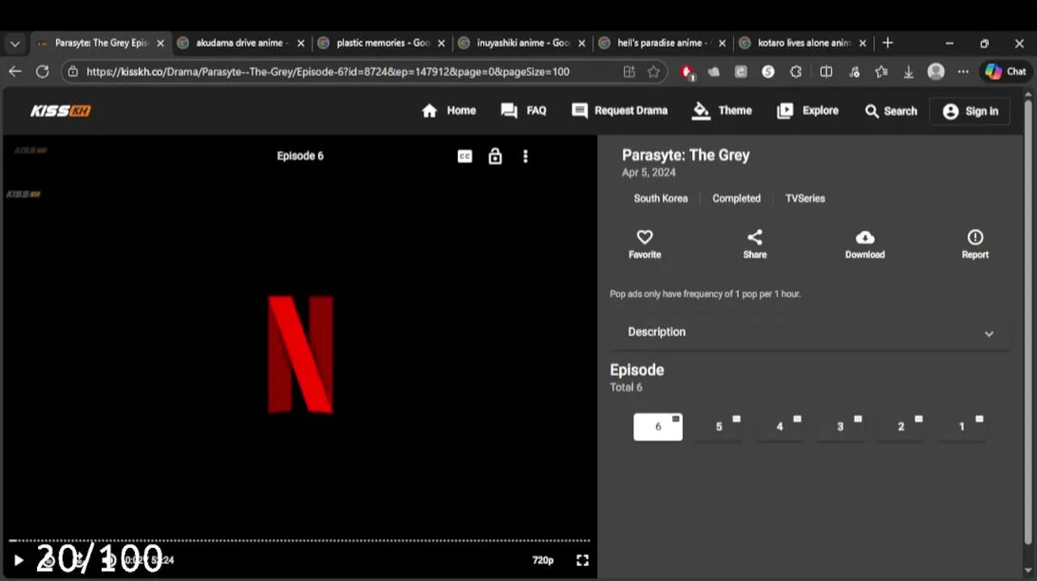Switch to the kotaro lives alone tab
This screenshot has height=581, width=1037.
[x=803, y=44]
